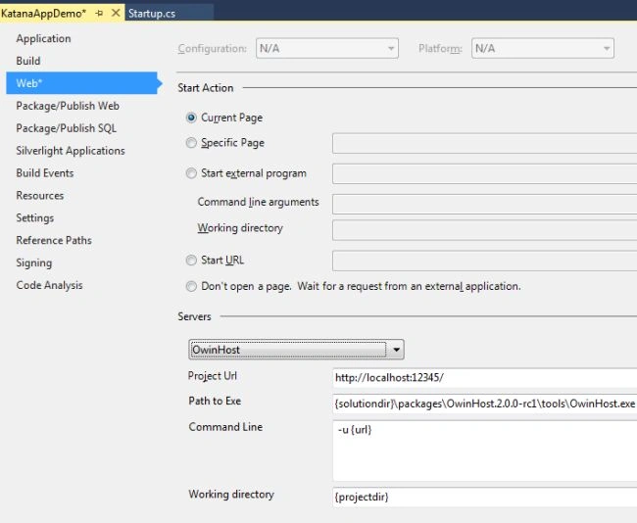Click the Path to Exe field
This screenshot has width=637, height=523.
(485, 404)
